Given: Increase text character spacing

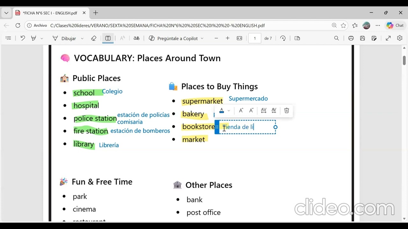Looking at the screenshot, I should coord(264,110).
